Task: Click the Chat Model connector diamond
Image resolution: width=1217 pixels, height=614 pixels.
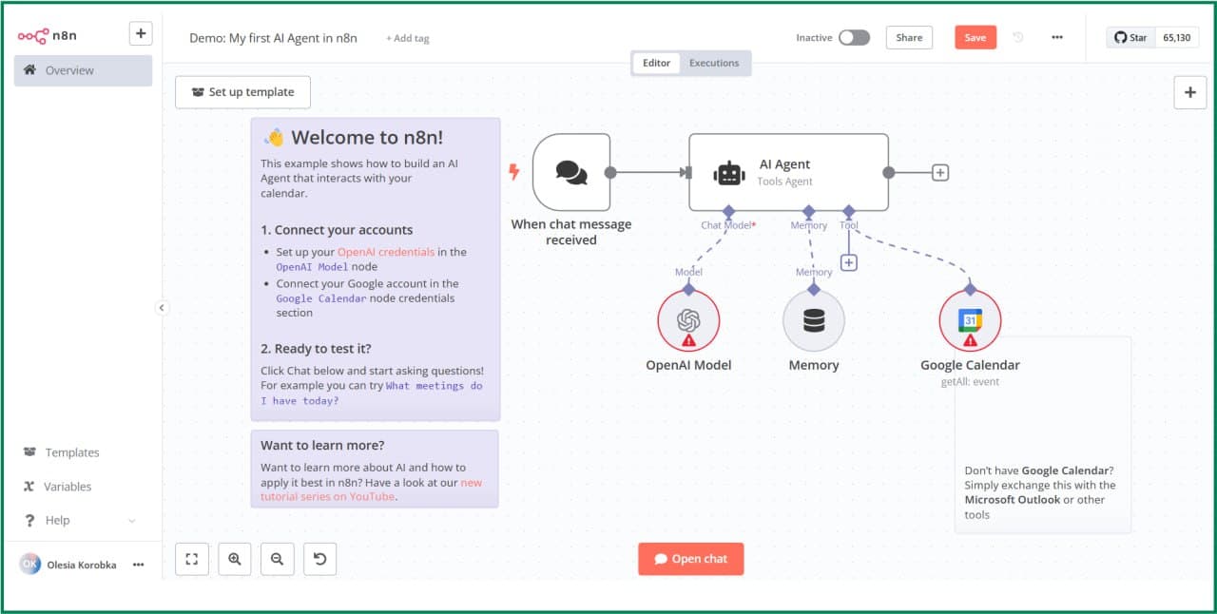Action: (727, 211)
